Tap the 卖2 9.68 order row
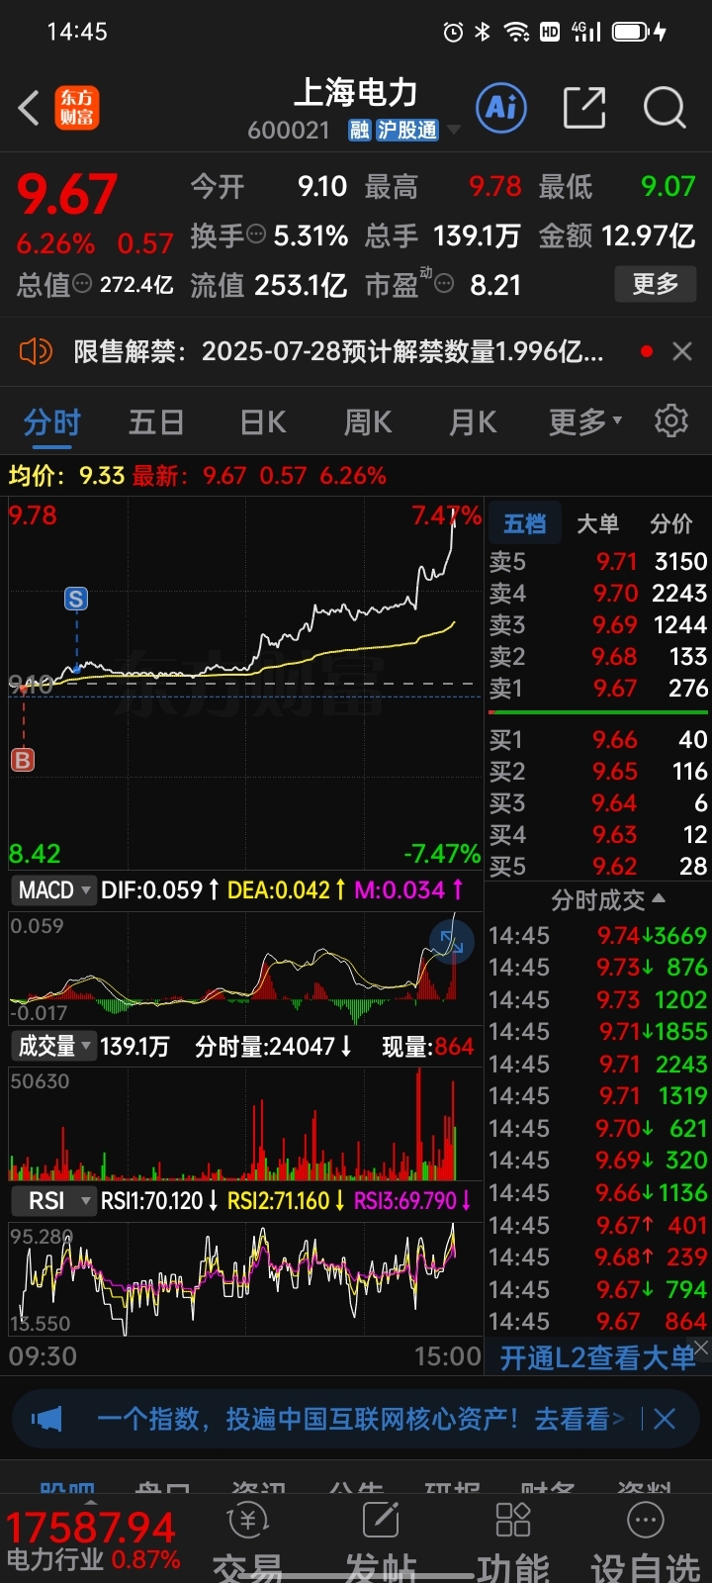712x1583 pixels. click(598, 656)
